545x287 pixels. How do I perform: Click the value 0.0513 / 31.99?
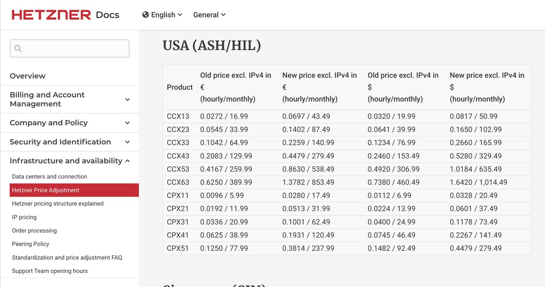[x=307, y=208]
